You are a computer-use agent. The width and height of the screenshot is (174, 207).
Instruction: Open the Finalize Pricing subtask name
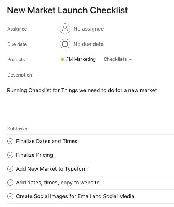(x=34, y=155)
